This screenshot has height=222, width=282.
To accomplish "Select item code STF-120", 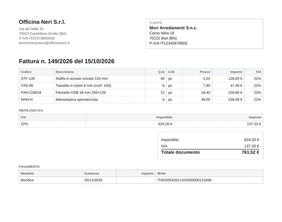I will point(28,78).
